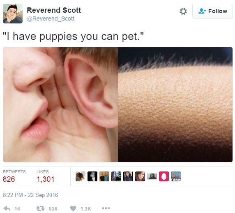Open the pink egg liker avatar
235x213 pixels.
(x=164, y=176)
